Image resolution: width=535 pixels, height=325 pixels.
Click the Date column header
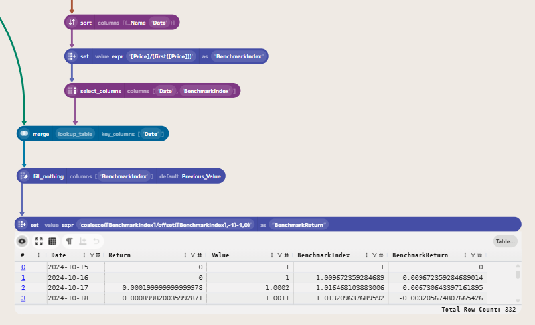58,255
